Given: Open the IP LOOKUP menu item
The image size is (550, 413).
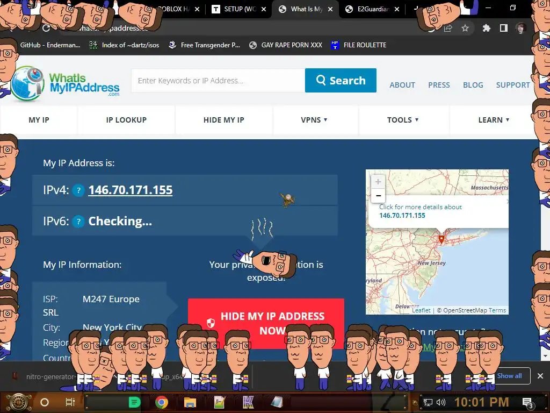Looking at the screenshot, I should pyautogui.click(x=126, y=120).
